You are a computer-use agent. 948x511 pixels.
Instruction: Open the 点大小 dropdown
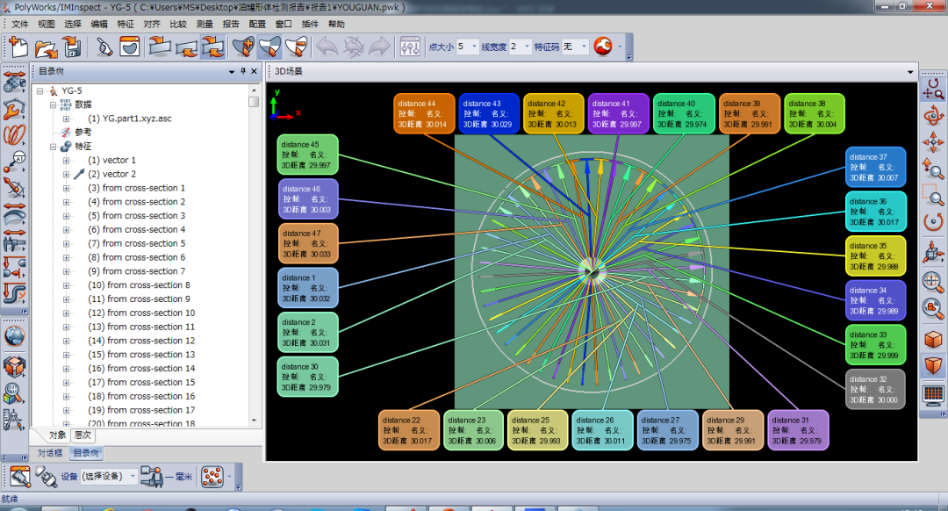click(475, 47)
